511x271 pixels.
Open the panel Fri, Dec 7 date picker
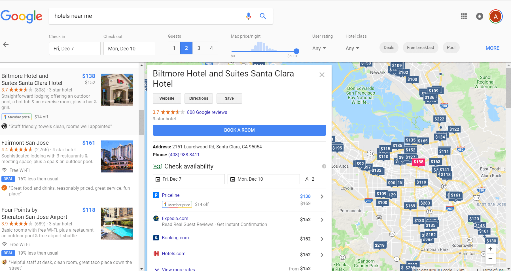(x=189, y=179)
